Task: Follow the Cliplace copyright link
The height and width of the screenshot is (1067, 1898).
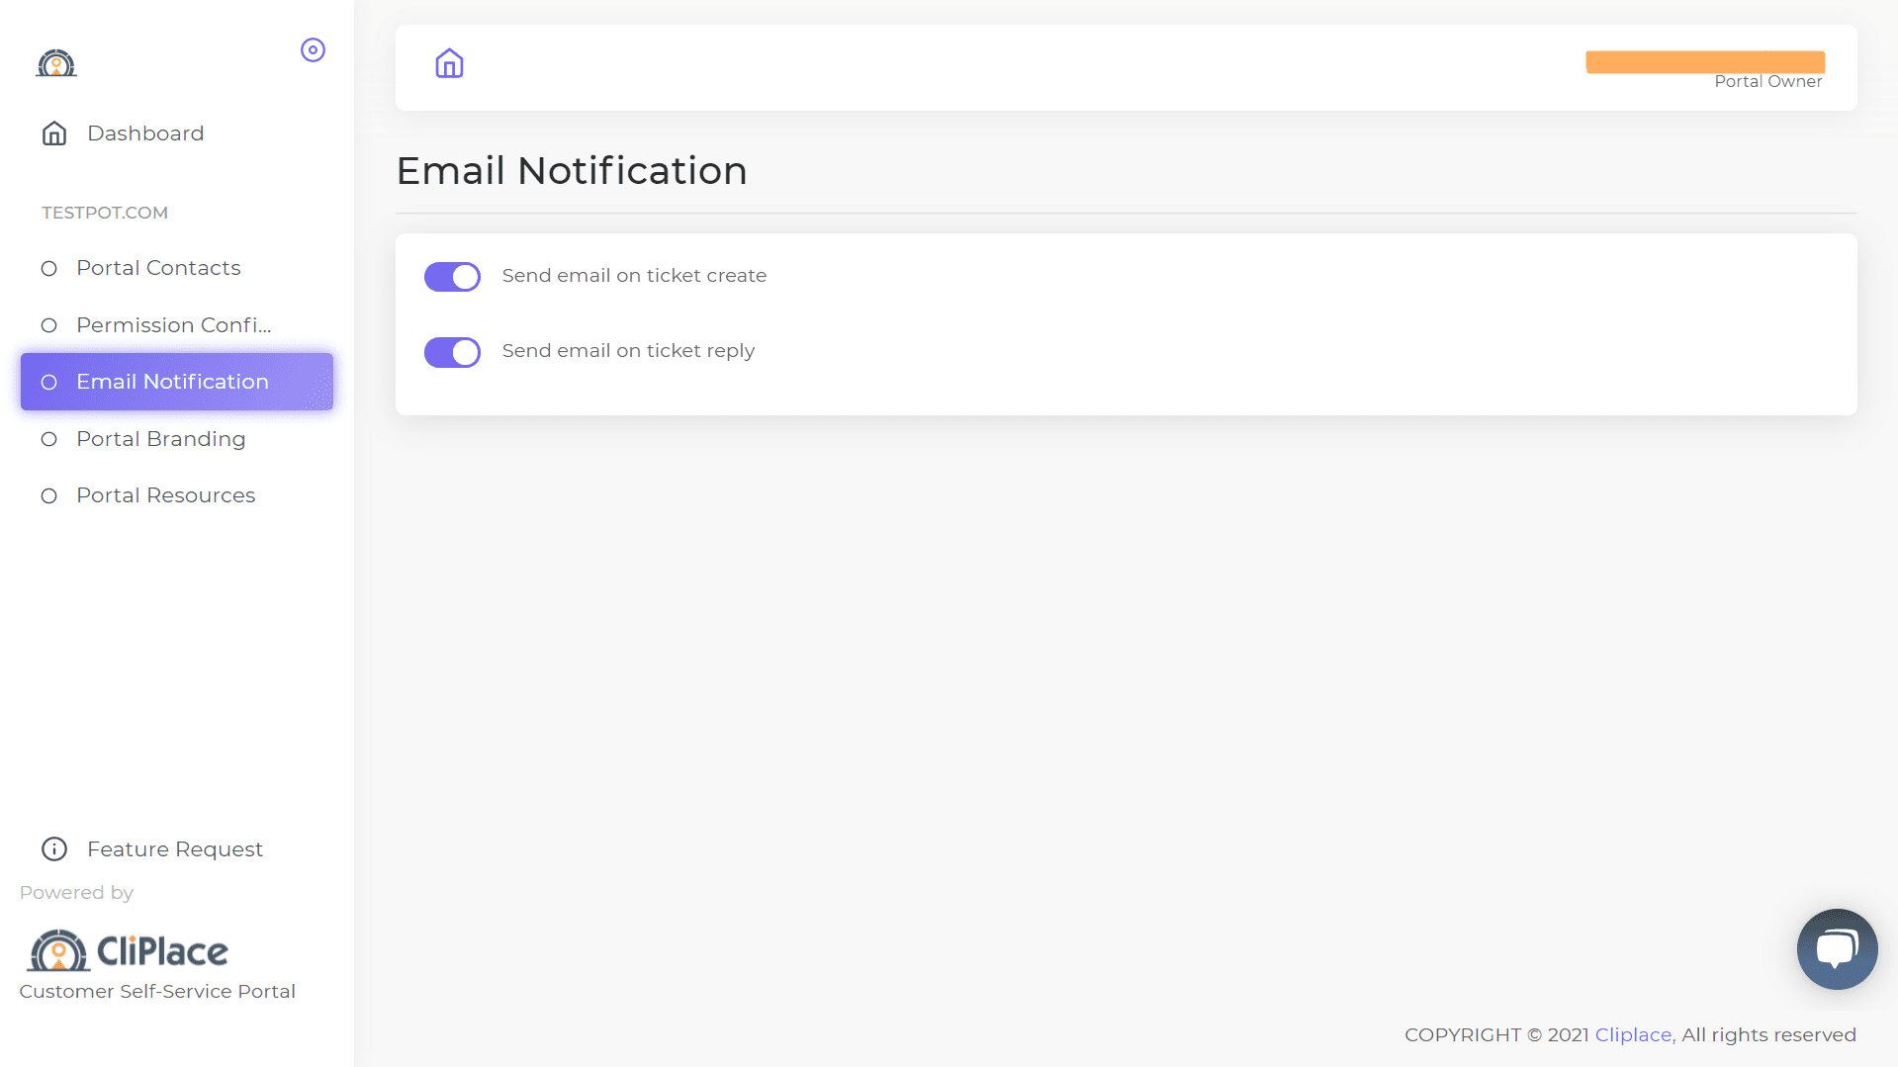Action: click(1635, 1034)
